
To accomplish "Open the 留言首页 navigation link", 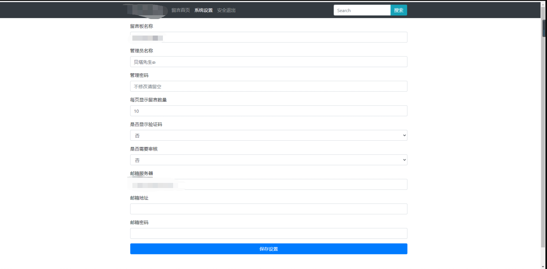I will tap(180, 10).
